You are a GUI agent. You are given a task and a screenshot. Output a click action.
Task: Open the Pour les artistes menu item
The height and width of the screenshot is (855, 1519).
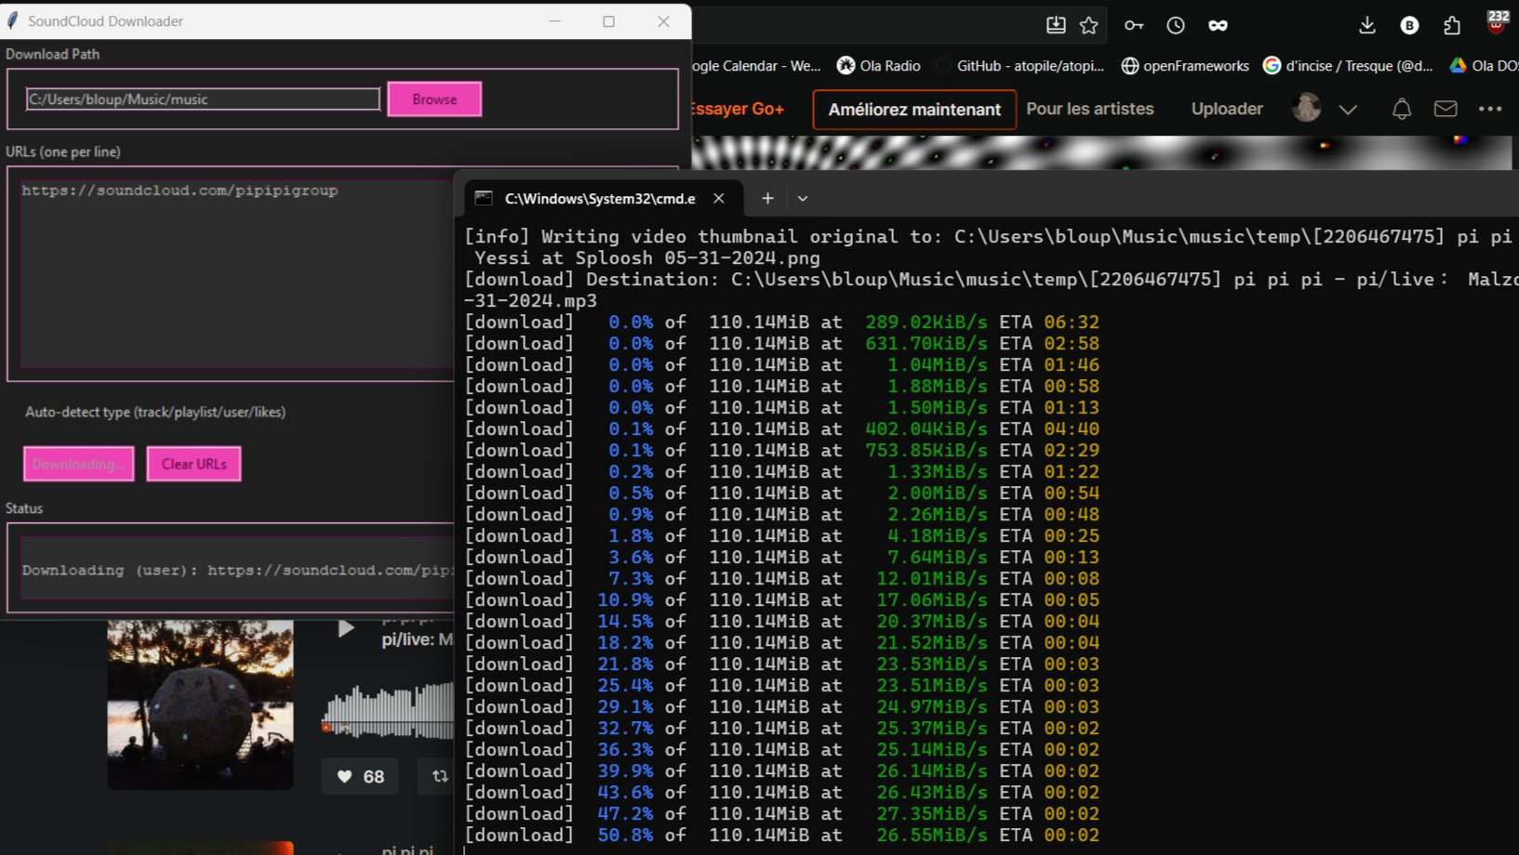pos(1089,109)
